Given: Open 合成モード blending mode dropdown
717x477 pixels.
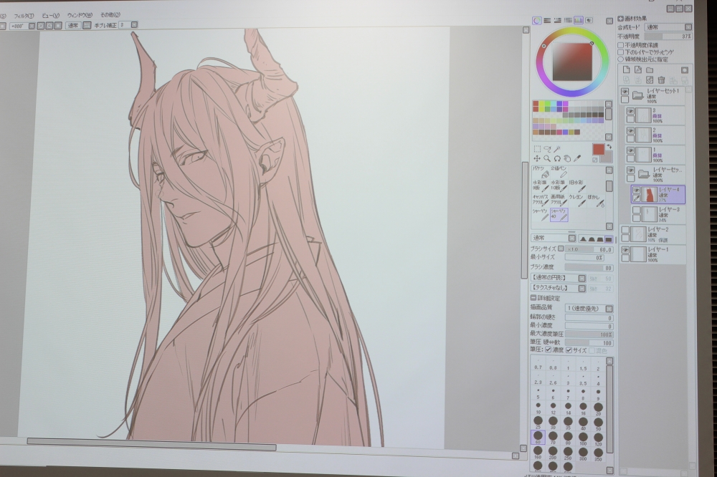Looking at the screenshot, I should pyautogui.click(x=668, y=27).
